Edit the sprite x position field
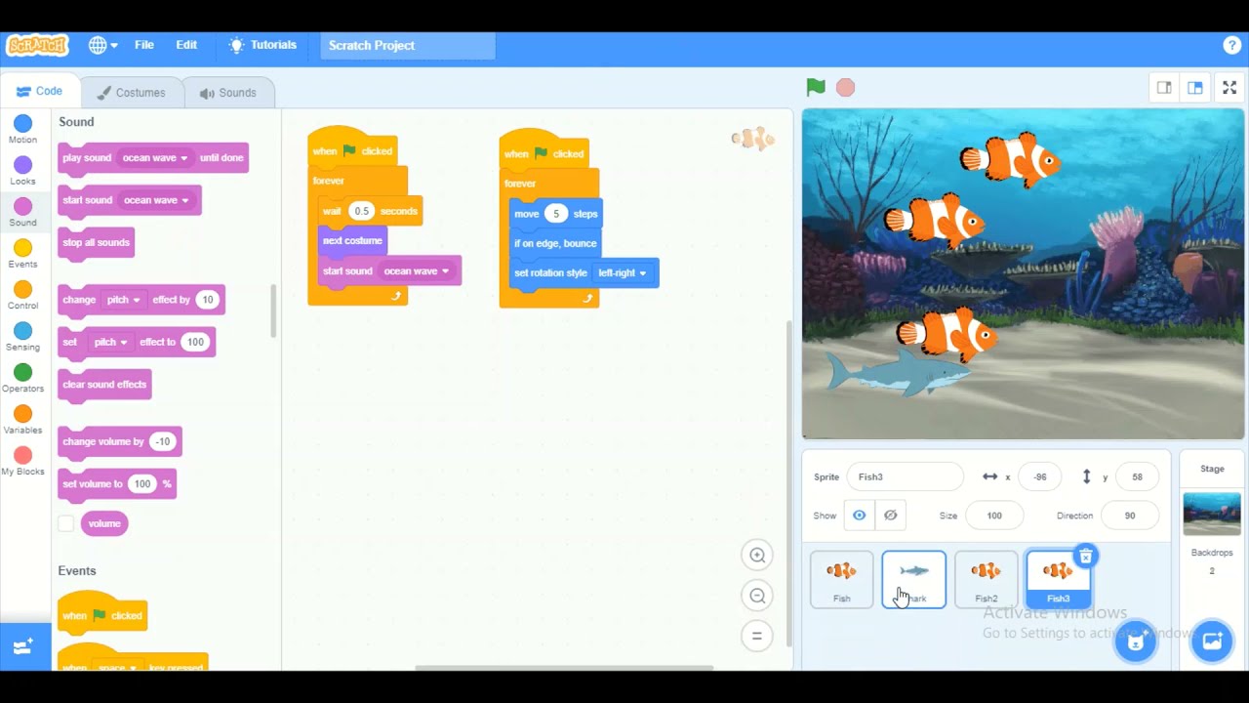This screenshot has width=1249, height=703. click(x=1040, y=476)
